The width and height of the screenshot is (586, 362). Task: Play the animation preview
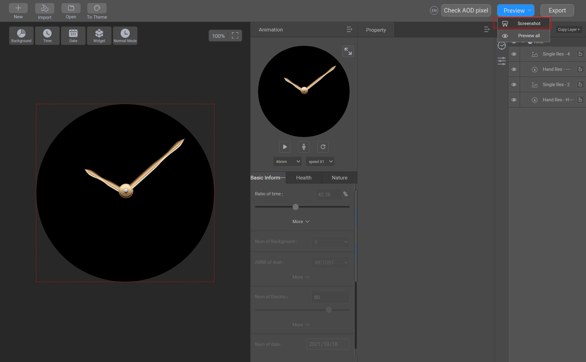click(284, 147)
